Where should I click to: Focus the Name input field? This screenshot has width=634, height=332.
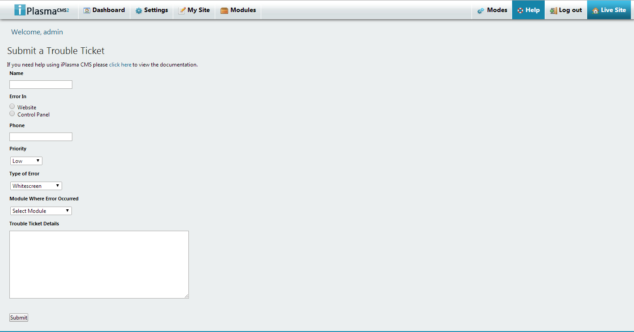[x=41, y=85]
